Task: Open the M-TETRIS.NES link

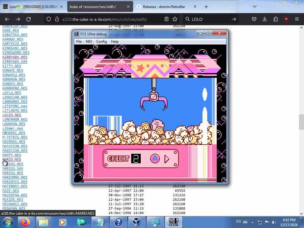Action: click(15, 137)
